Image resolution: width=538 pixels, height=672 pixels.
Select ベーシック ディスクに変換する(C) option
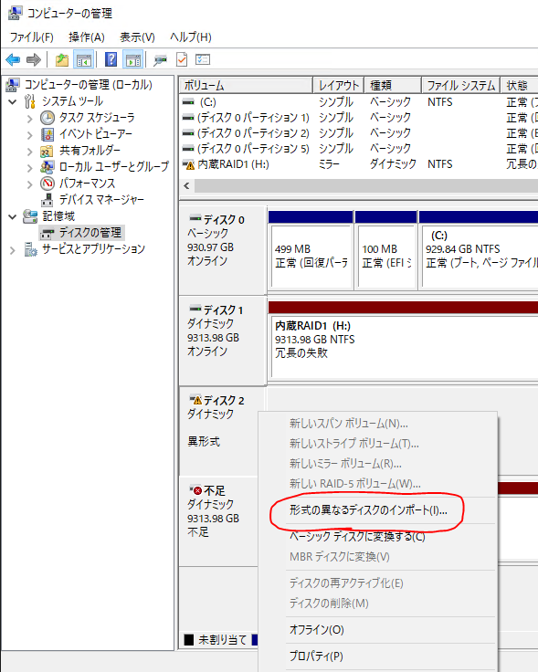coord(357,537)
